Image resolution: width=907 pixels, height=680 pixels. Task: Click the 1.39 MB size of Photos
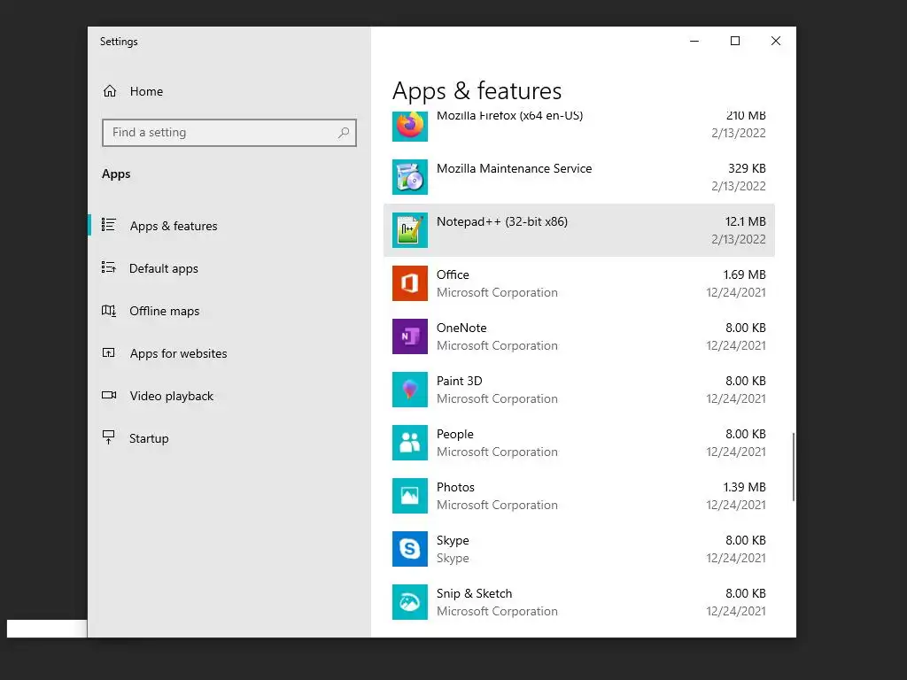point(744,488)
